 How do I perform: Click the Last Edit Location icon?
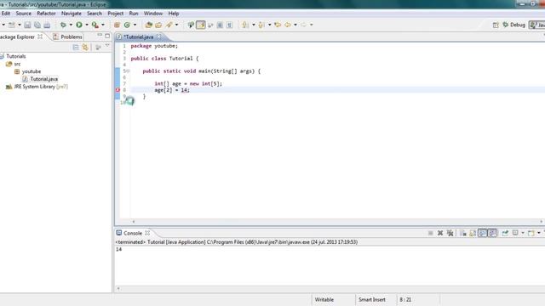pos(278,25)
